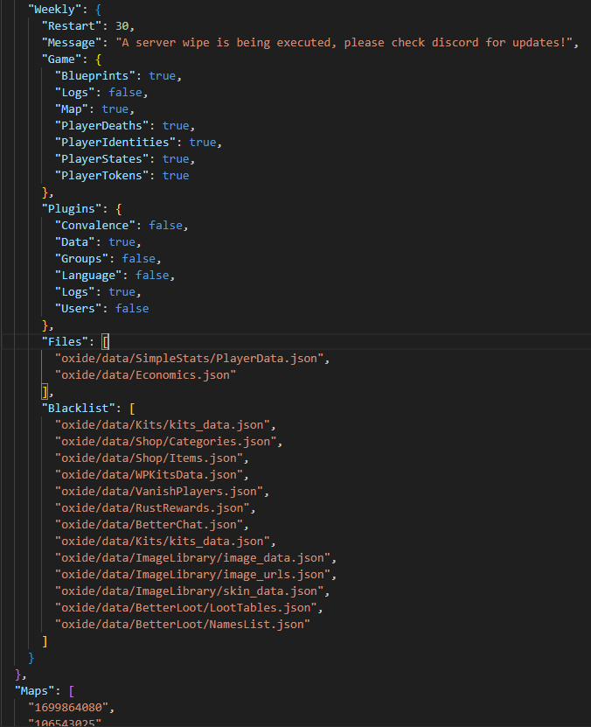Place cursor on Restart value 30
The image size is (591, 727).
pos(122,26)
